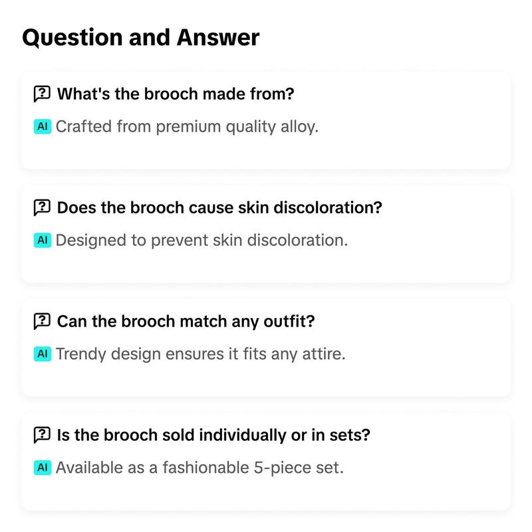
Task: Open "Is the brooch sold individually or in sets?"
Action: (213, 435)
